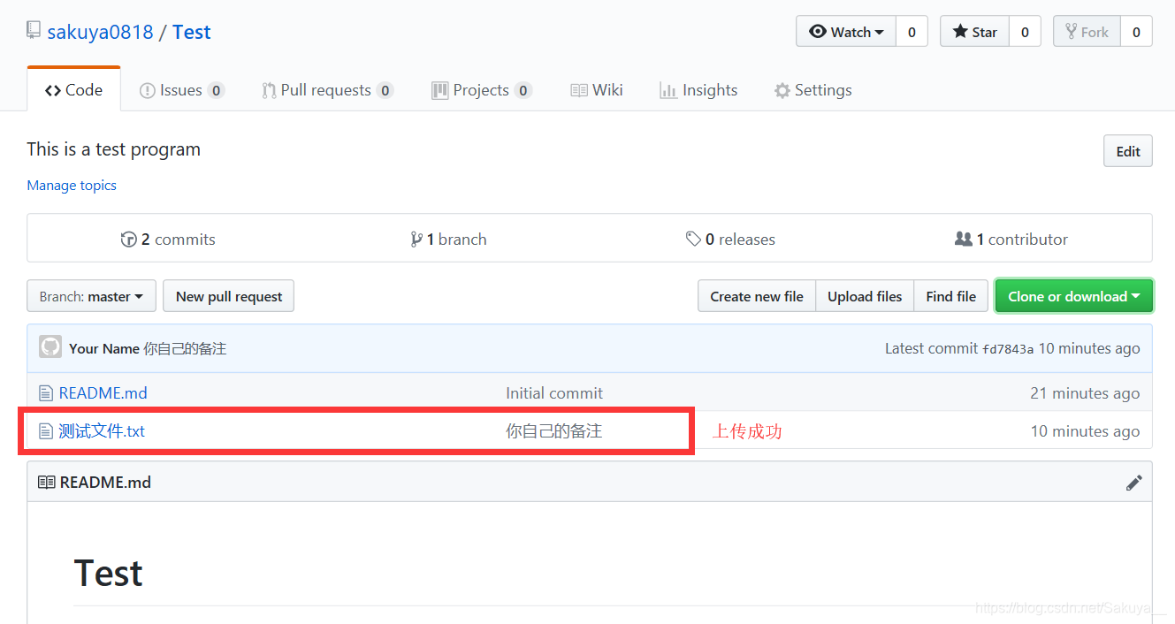Open the Branch: master dropdown
Viewport: 1175px width, 624px height.
tap(92, 296)
